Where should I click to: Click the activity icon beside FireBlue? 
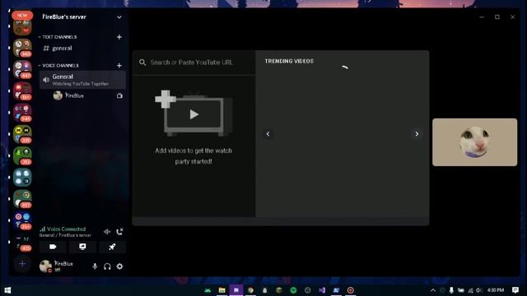119,96
